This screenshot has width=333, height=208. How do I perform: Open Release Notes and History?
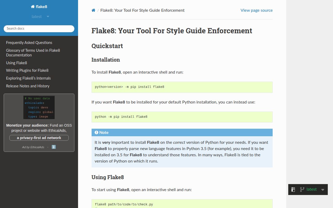[28, 86]
